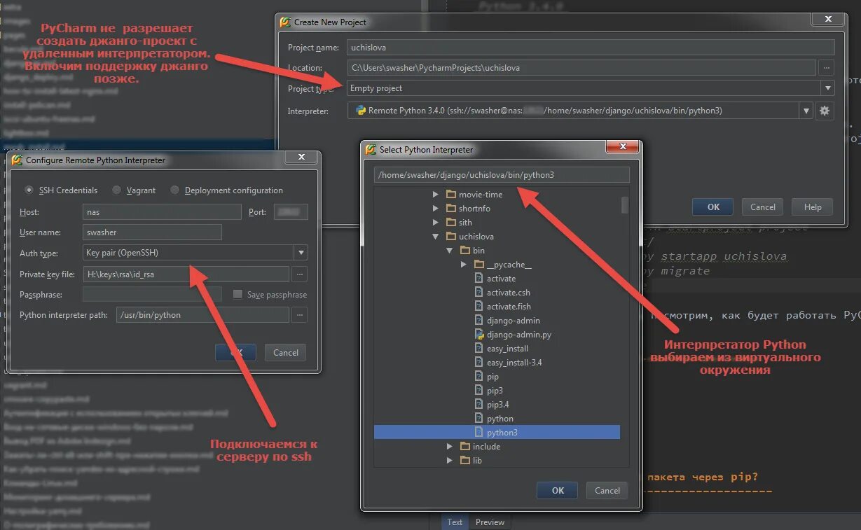Image resolution: width=861 pixels, height=530 pixels.
Task: Click the interpreter settings gear icon
Action: [x=825, y=111]
